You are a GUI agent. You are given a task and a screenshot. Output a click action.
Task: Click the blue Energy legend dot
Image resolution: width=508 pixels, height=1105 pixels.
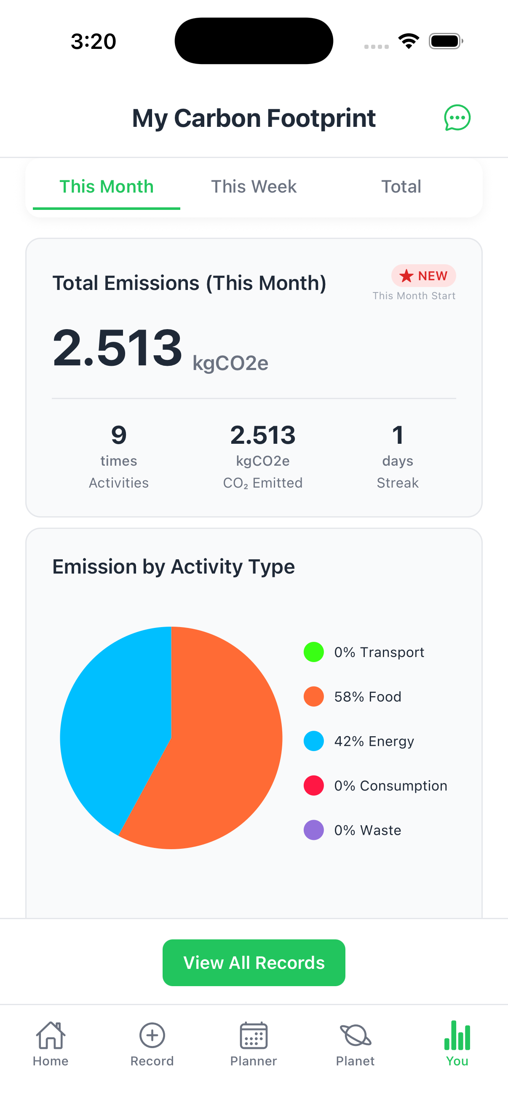314,741
